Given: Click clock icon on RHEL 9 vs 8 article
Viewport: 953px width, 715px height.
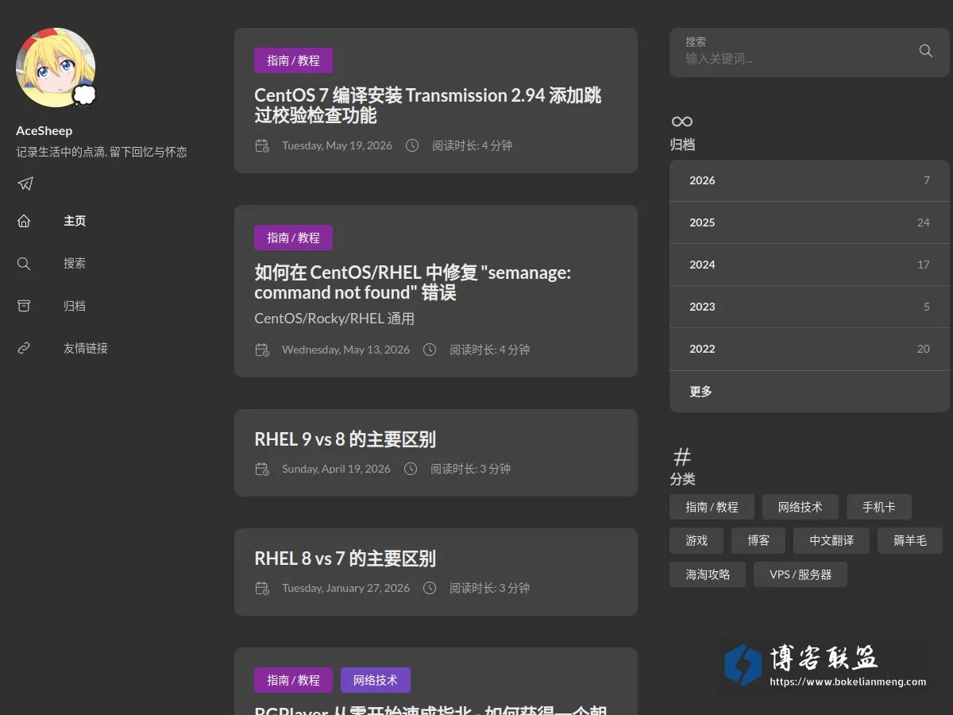Looking at the screenshot, I should tap(411, 469).
